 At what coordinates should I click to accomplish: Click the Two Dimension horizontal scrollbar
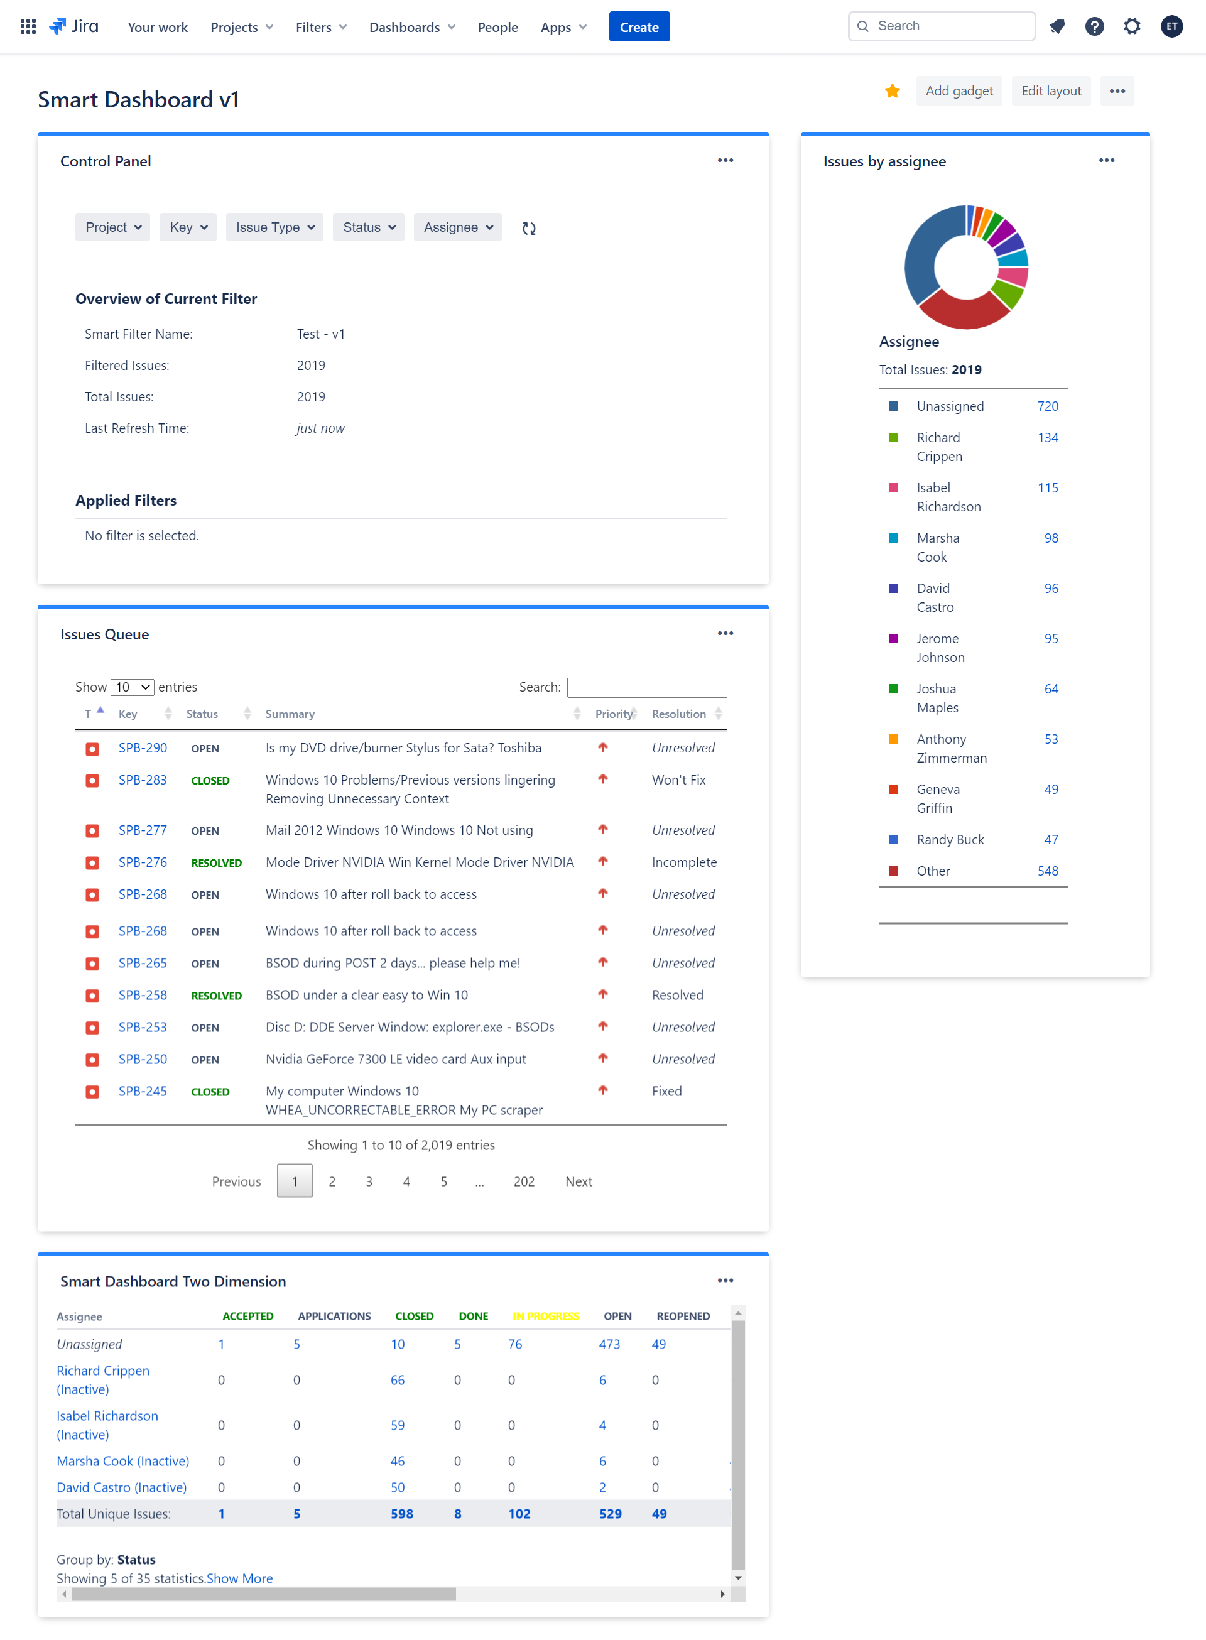[264, 1594]
